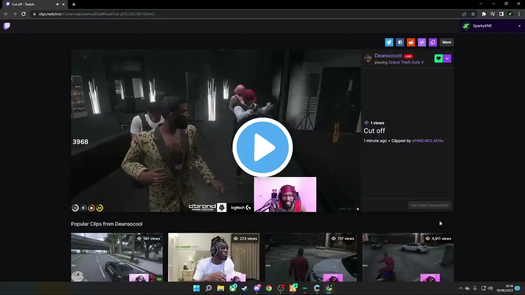Mute the Twitch tab audio
The height and width of the screenshot is (295, 525).
[57, 5]
